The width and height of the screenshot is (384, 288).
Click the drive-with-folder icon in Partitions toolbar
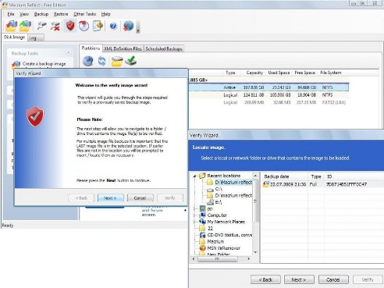coord(117,61)
